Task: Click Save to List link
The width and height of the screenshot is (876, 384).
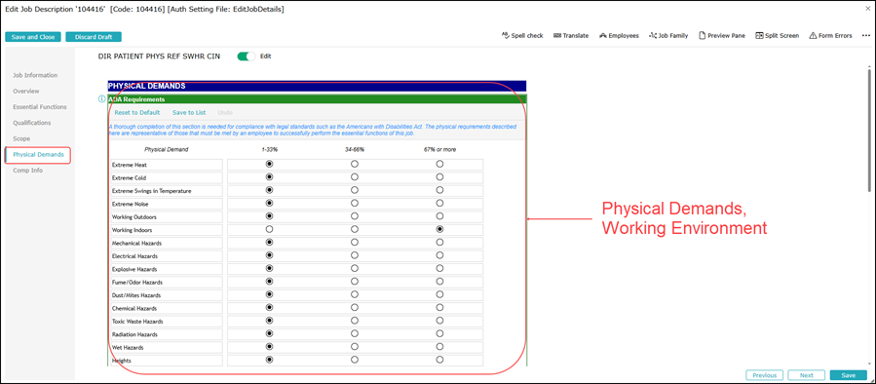Action: [x=189, y=112]
